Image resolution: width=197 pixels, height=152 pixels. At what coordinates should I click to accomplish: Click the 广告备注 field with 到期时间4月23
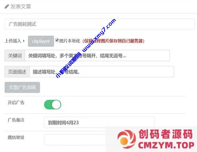click(x=99, y=122)
